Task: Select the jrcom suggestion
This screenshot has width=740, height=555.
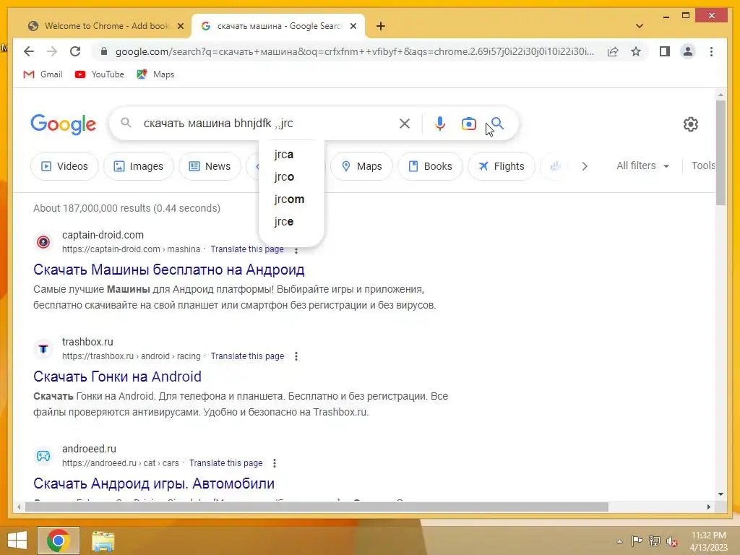Action: tap(291, 199)
